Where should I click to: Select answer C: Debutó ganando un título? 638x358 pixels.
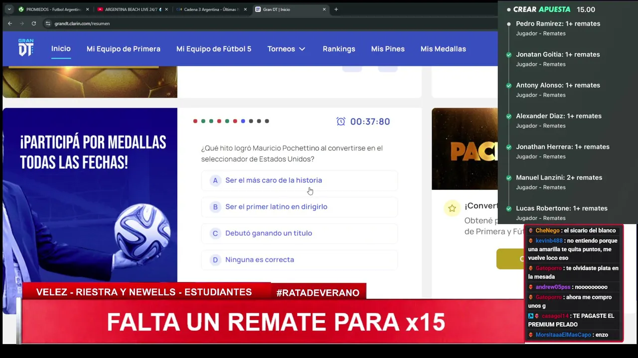[299, 233]
